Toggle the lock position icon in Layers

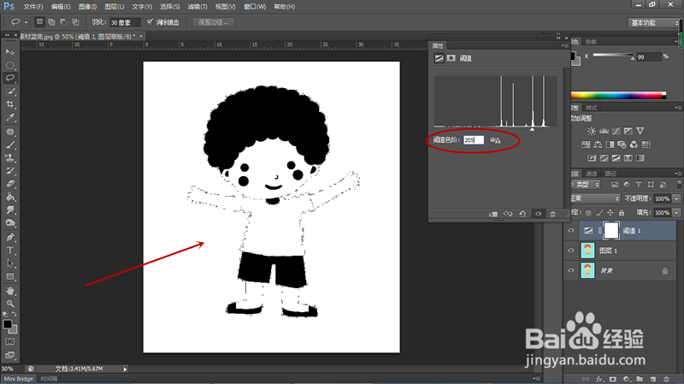point(610,212)
